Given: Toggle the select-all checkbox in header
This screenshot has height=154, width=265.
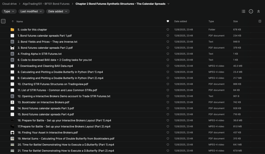Looking at the screenshot, I should [3, 21].
